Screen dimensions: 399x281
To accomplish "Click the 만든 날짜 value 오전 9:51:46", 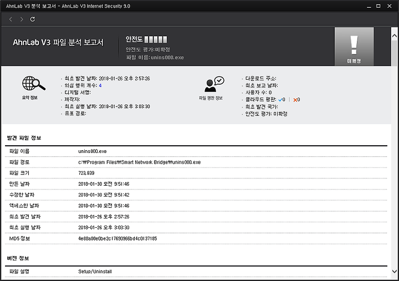I will [x=104, y=184].
